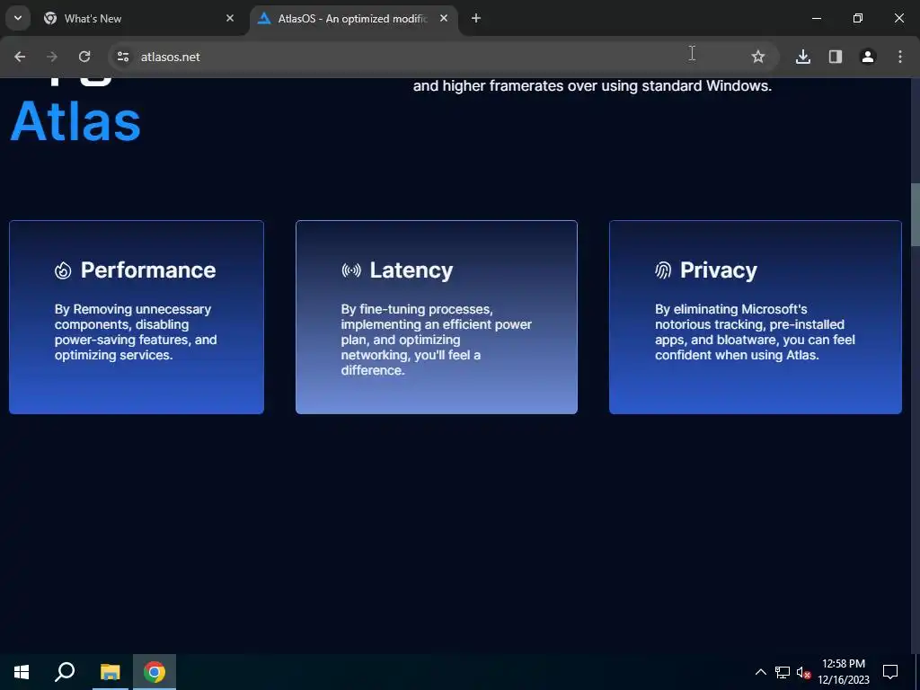Click the flame icon next to Performance
920x690 pixels.
click(63, 270)
